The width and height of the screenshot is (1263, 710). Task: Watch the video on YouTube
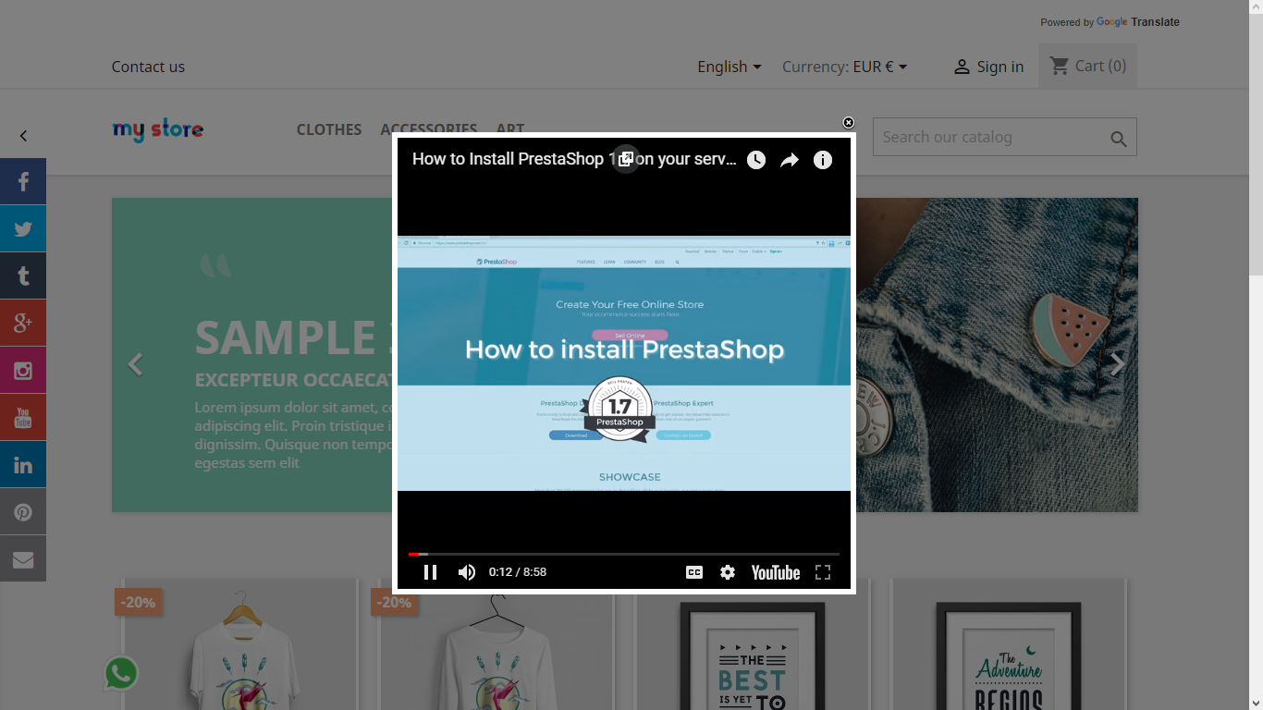776,572
